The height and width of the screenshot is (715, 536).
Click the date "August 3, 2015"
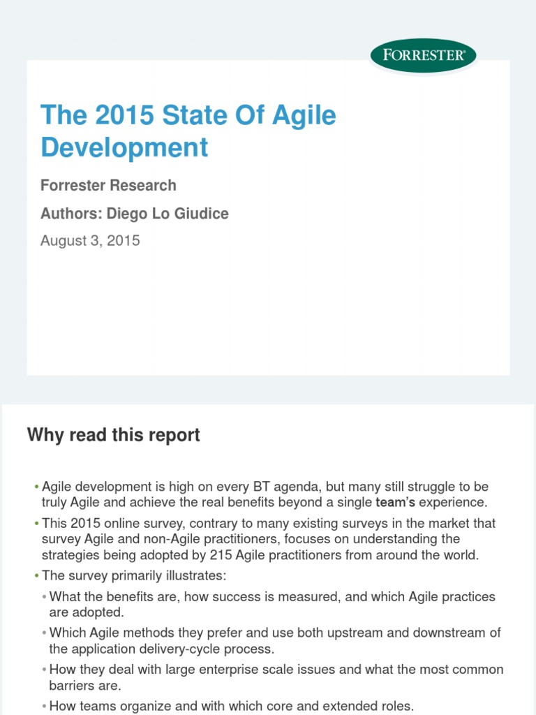click(90, 241)
